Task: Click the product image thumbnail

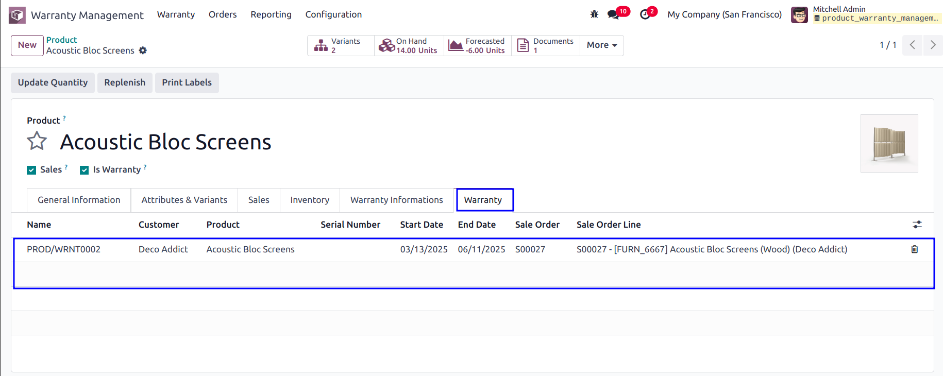Action: pyautogui.click(x=889, y=143)
